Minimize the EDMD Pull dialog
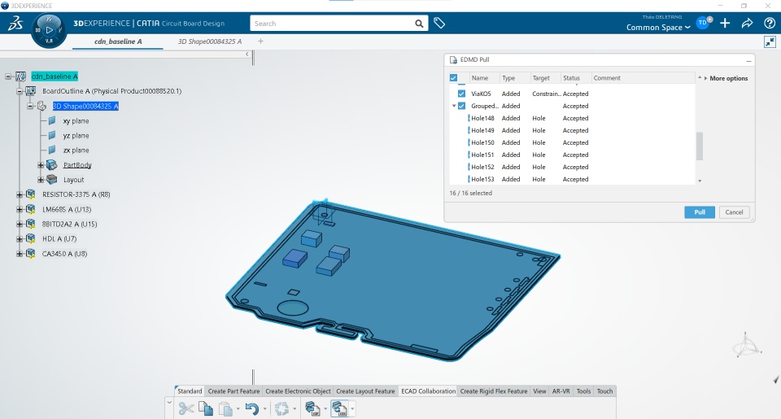This screenshot has height=419, width=781. [748, 60]
